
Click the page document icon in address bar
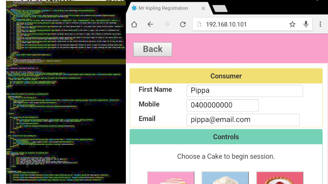pos(199,25)
